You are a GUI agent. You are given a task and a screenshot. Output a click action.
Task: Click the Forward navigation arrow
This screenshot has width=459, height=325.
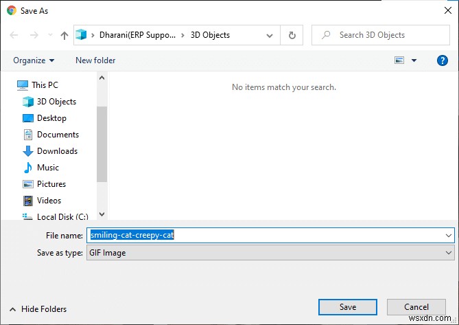coord(34,35)
